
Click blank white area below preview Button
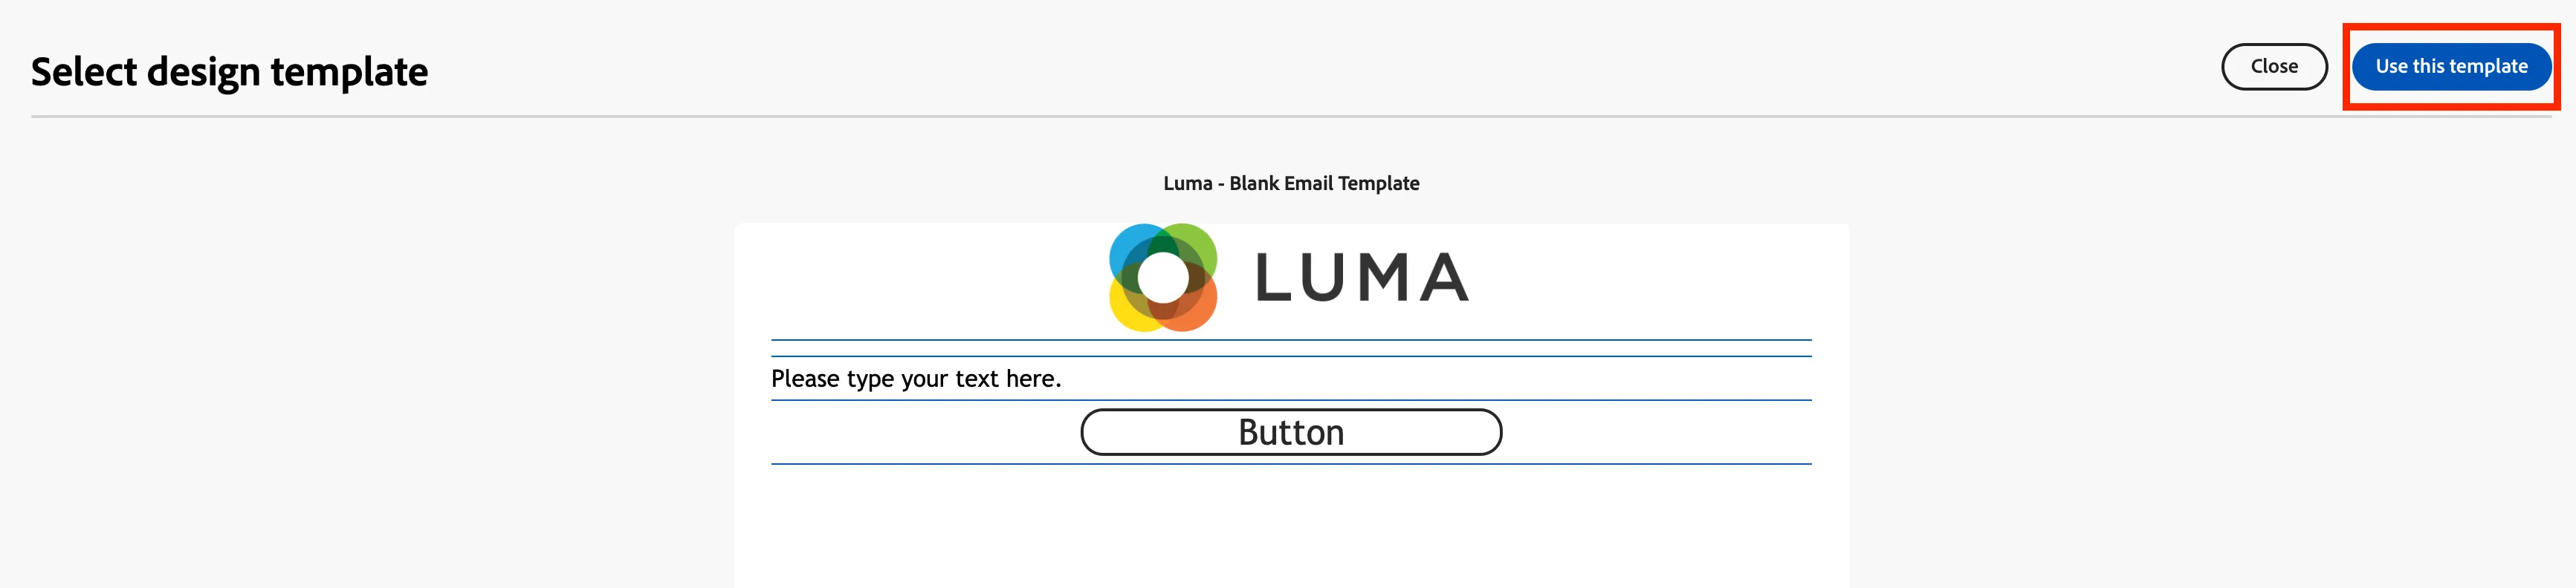pyautogui.click(x=1291, y=527)
